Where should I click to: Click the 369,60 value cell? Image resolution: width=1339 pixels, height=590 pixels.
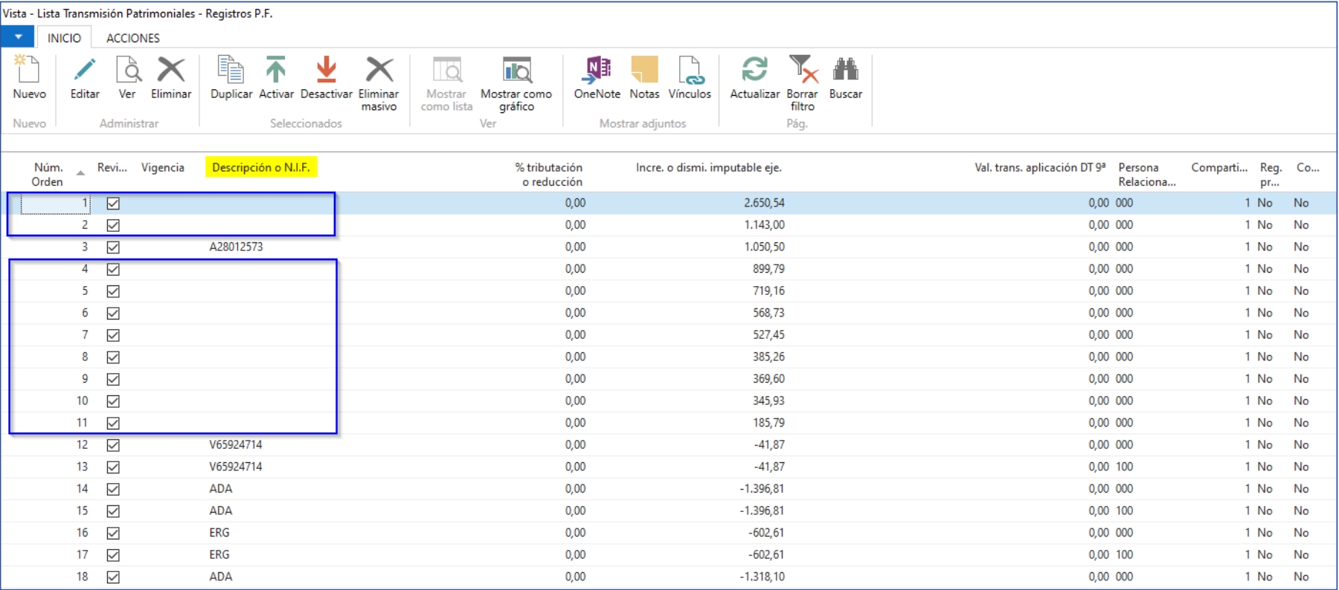point(768,378)
